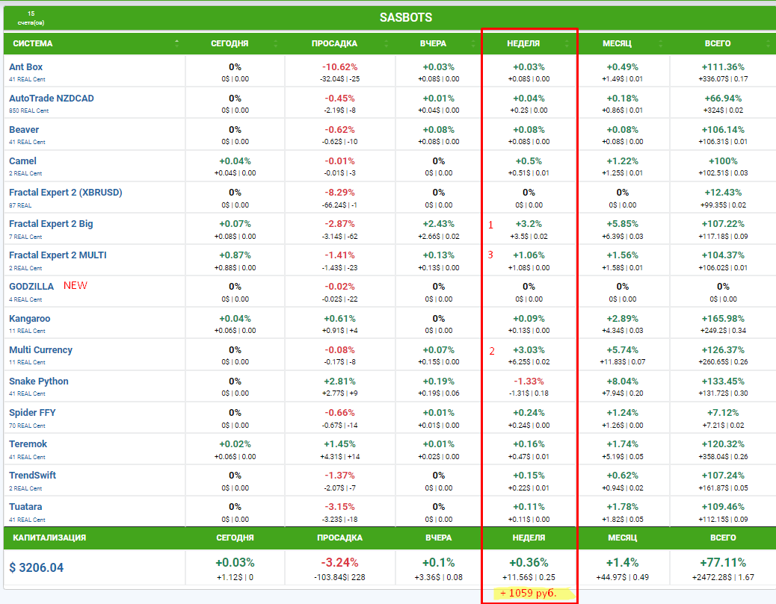The image size is (776, 604).
Task: Open the Teremok system page
Action: click(28, 443)
